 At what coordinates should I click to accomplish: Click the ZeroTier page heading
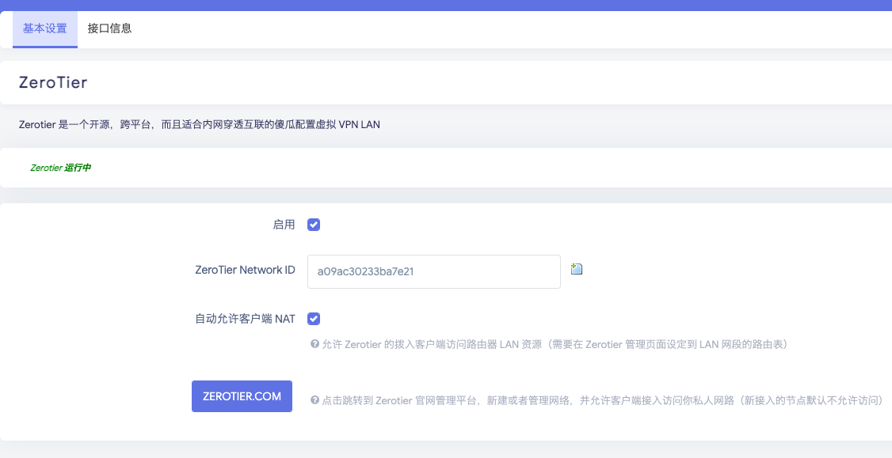coord(53,82)
